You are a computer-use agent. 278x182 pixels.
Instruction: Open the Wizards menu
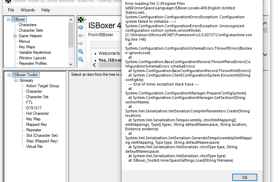[28, 10]
